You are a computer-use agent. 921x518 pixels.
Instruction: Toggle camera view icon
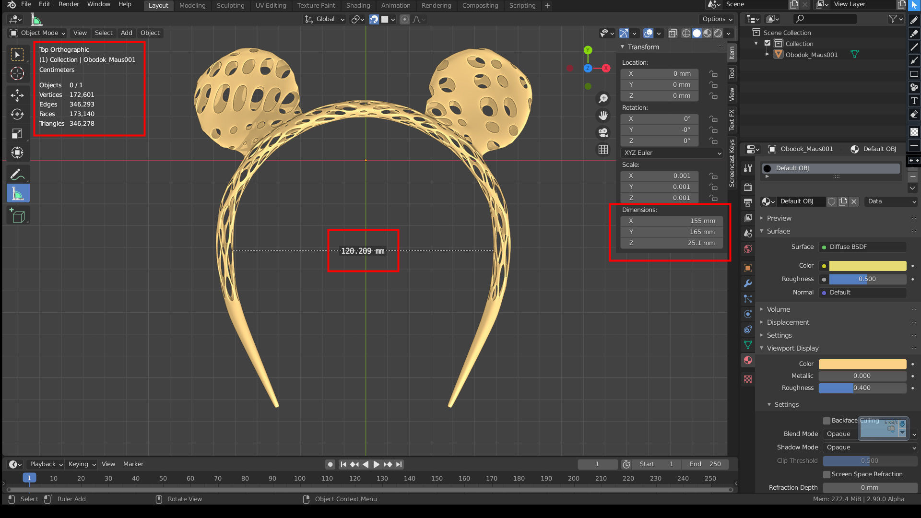tap(603, 132)
